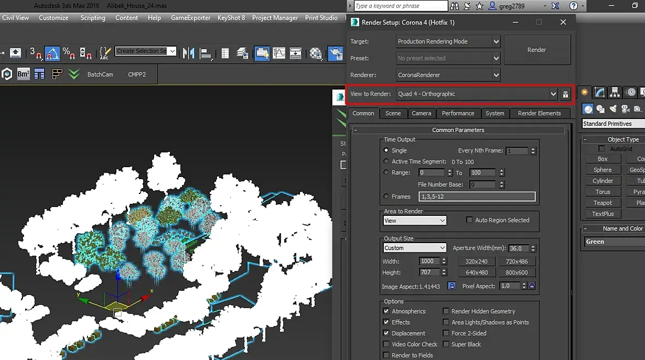Enable Force 2-Sided checkbox
The height and width of the screenshot is (360, 645).
click(446, 333)
